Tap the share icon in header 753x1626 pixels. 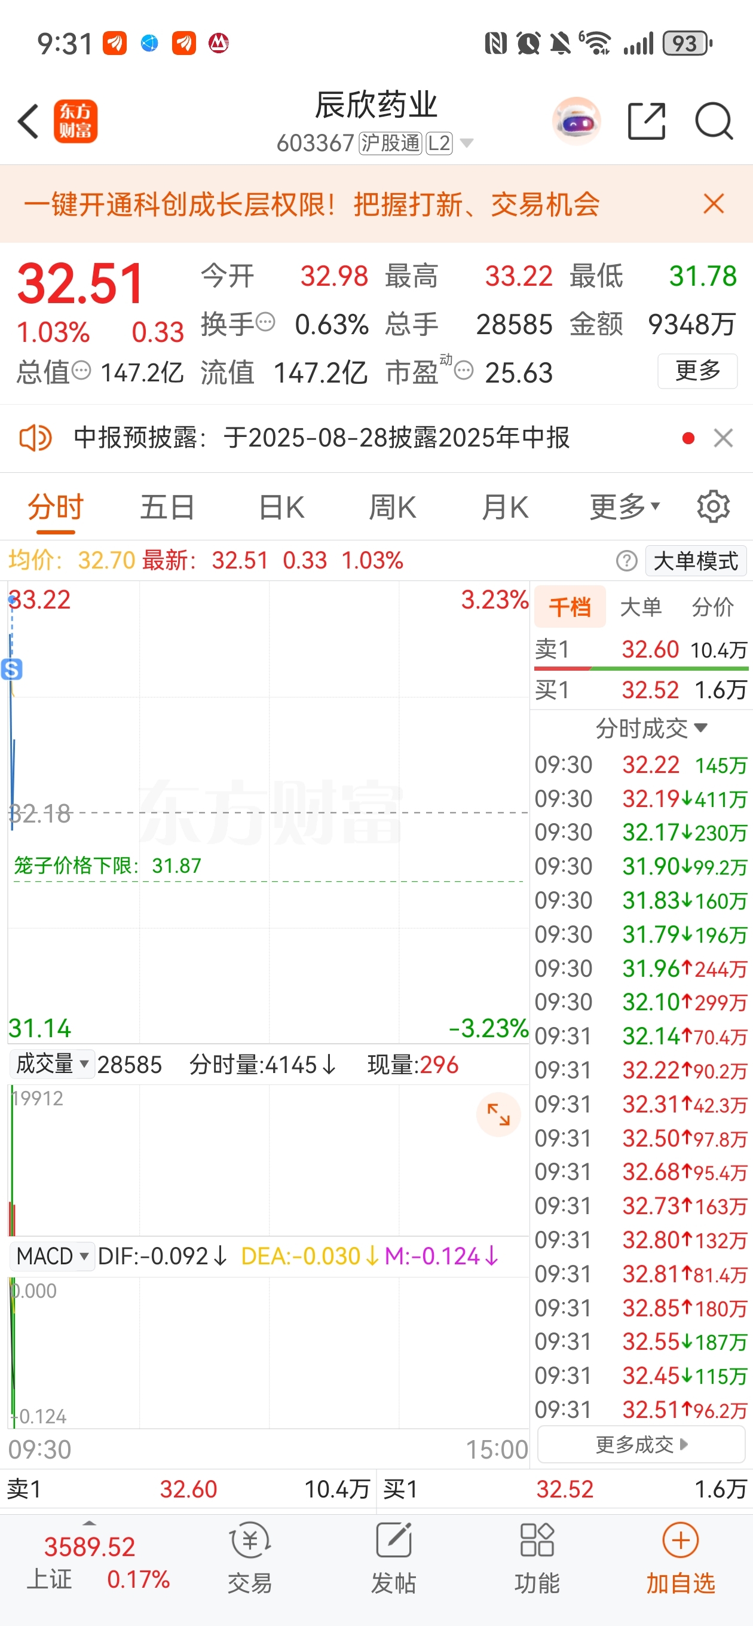(x=647, y=121)
